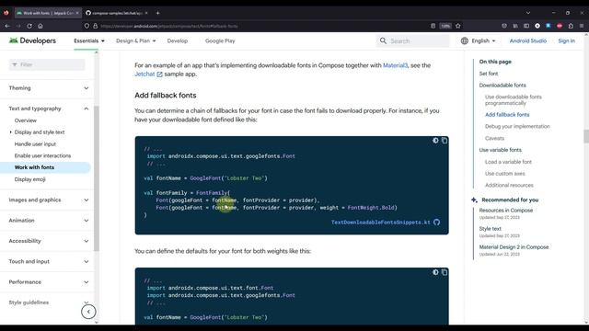Open recommended Resources in Compose article
589x331 pixels.
(506, 211)
